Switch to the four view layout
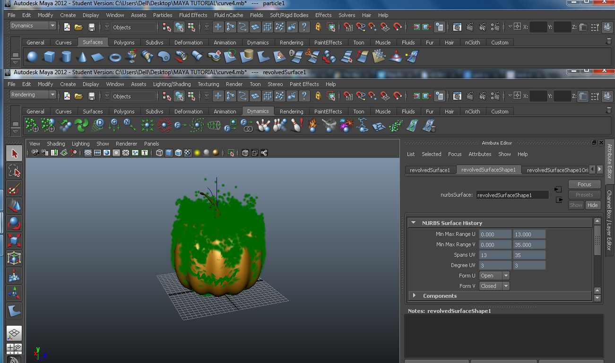 click(x=14, y=348)
